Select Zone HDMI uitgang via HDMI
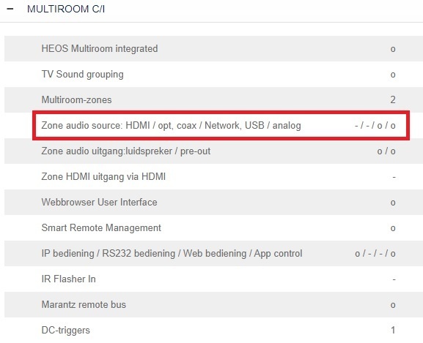The image size is (423, 343). coord(213,176)
